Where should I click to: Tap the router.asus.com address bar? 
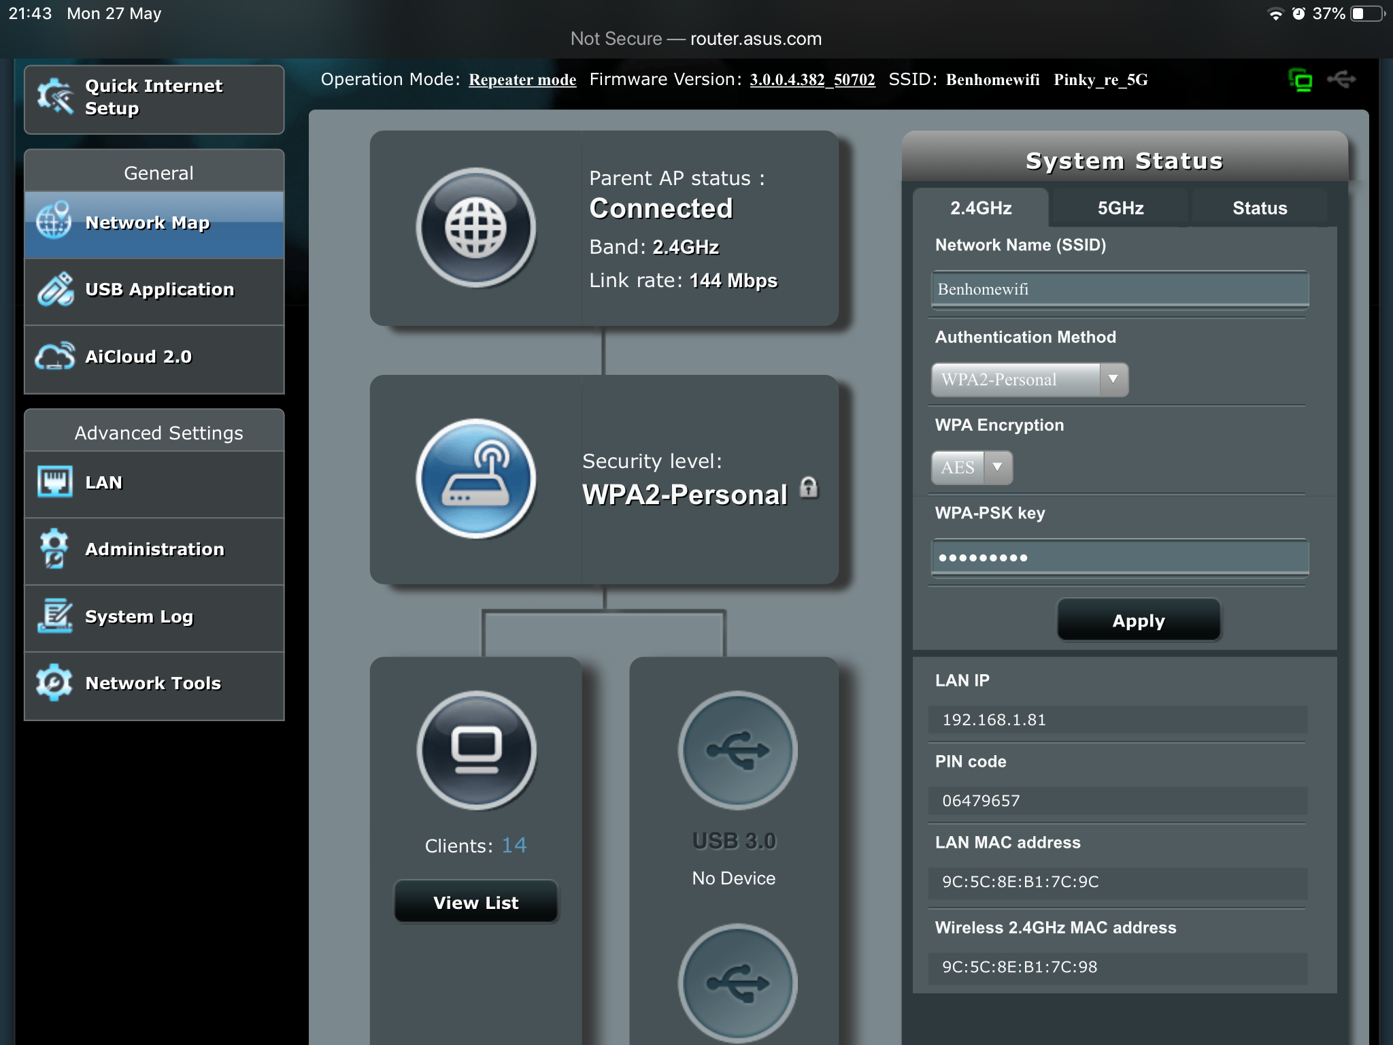pos(696,39)
